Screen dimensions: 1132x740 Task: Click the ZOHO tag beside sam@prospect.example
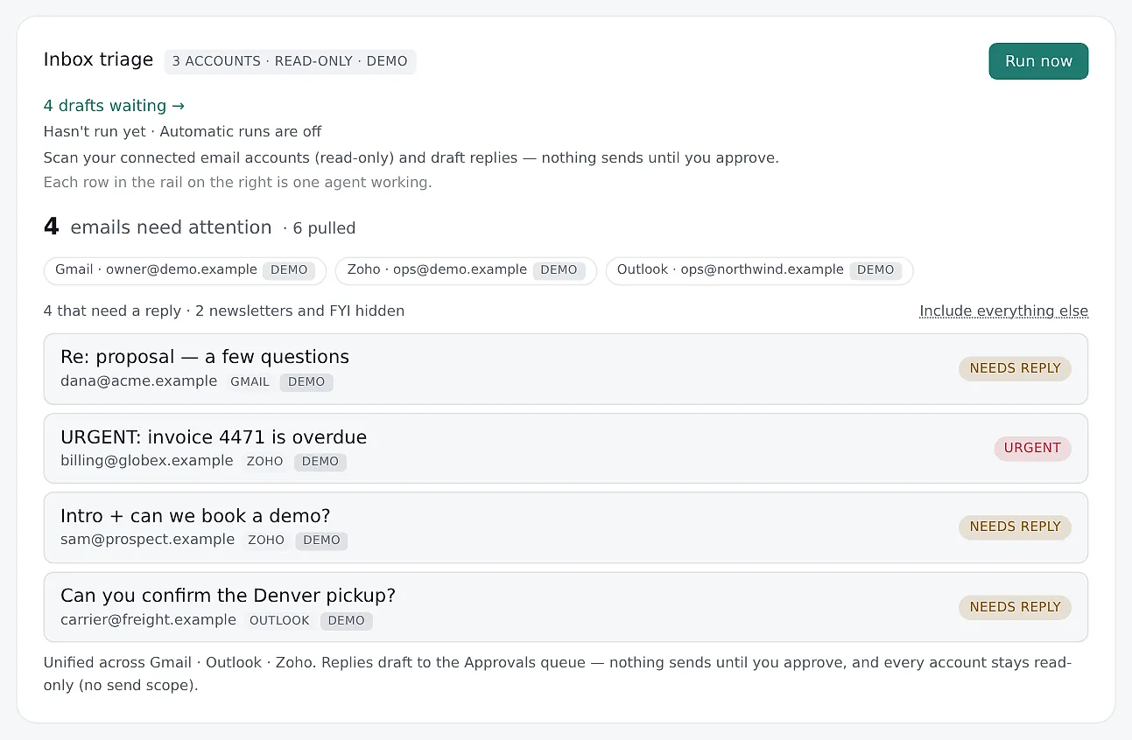pyautogui.click(x=266, y=541)
